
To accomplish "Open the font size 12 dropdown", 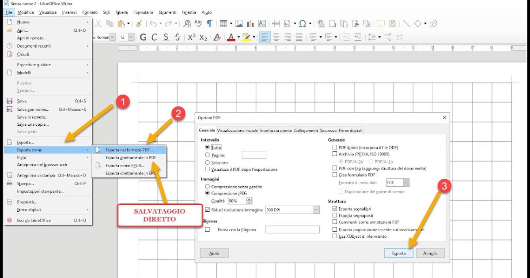I will coord(132,38).
